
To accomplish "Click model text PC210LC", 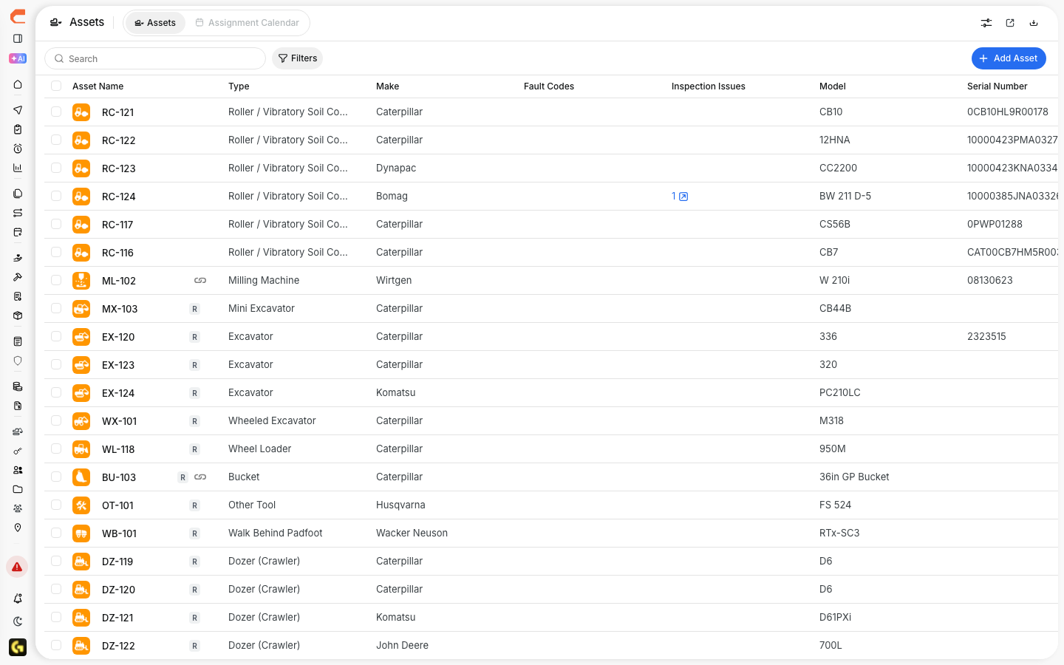I will (x=839, y=392).
